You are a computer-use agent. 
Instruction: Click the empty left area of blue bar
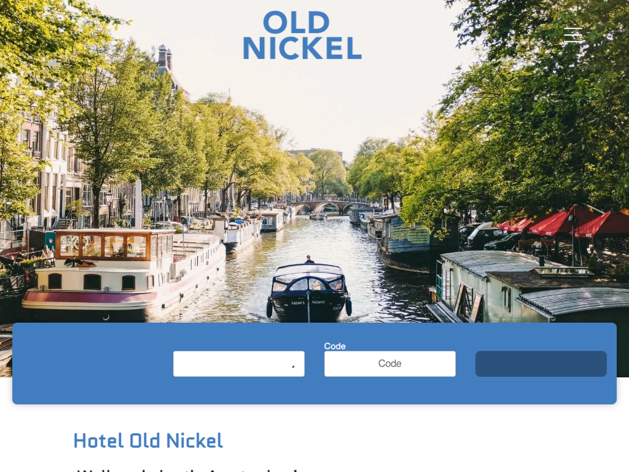pyautogui.click(x=93, y=363)
